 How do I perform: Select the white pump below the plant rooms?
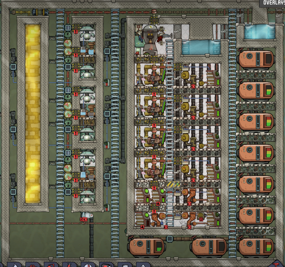point(87,215)
